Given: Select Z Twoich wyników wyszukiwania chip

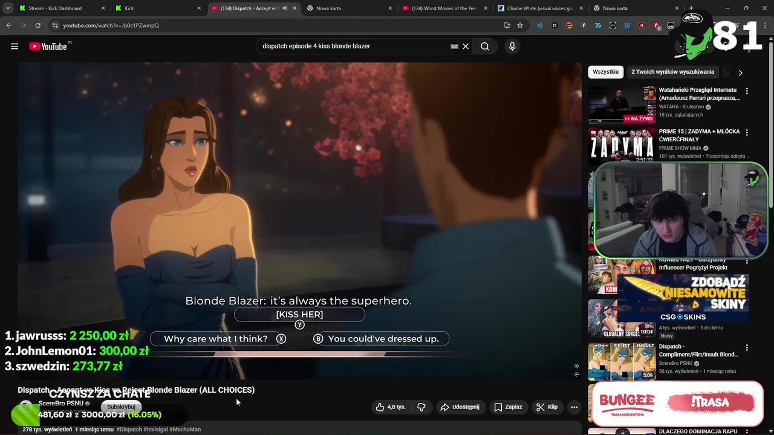Looking at the screenshot, I should [x=672, y=72].
